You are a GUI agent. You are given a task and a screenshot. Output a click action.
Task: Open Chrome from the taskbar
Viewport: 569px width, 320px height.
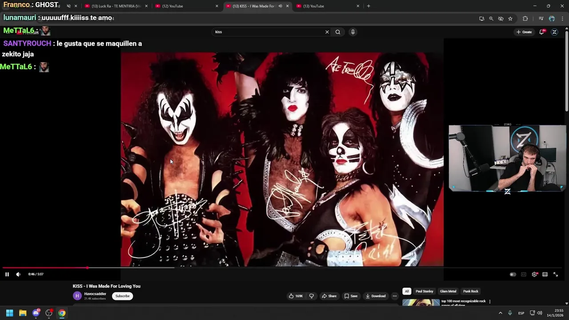(x=62, y=313)
